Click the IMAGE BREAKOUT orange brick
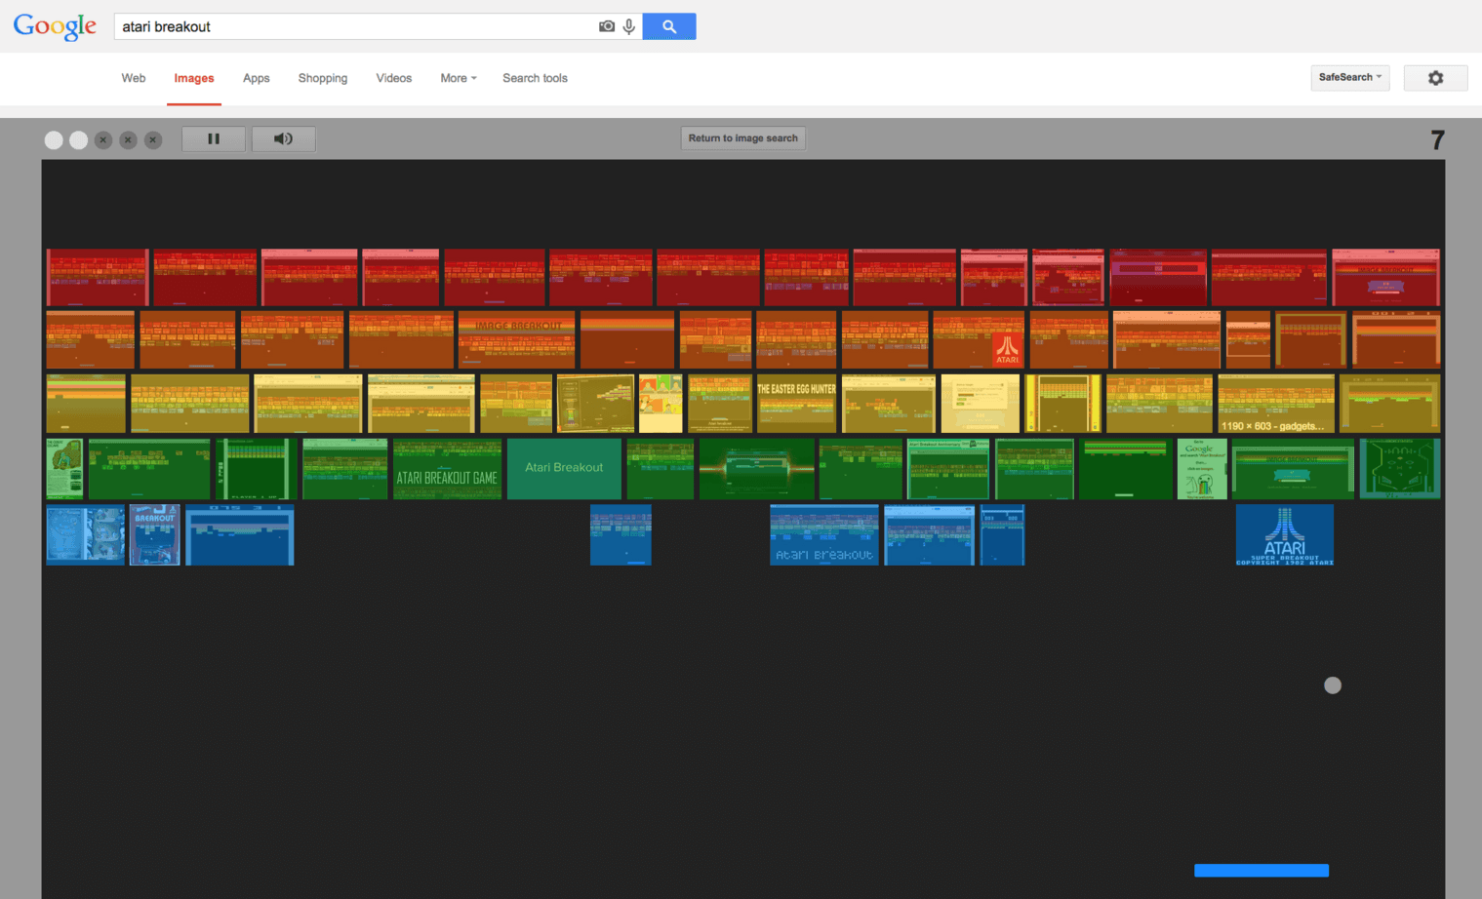Image resolution: width=1482 pixels, height=899 pixels. click(517, 339)
